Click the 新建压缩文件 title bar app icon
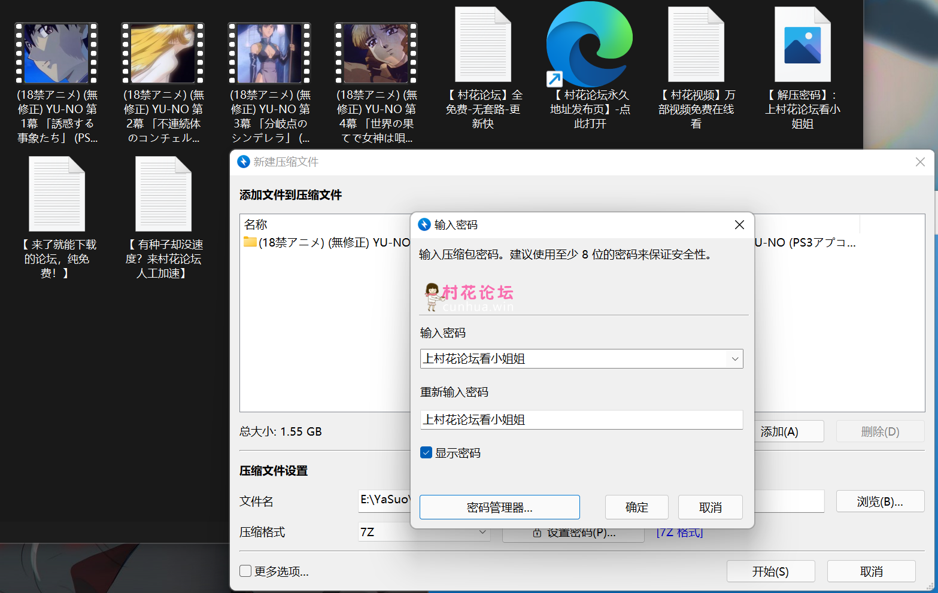 (x=244, y=162)
